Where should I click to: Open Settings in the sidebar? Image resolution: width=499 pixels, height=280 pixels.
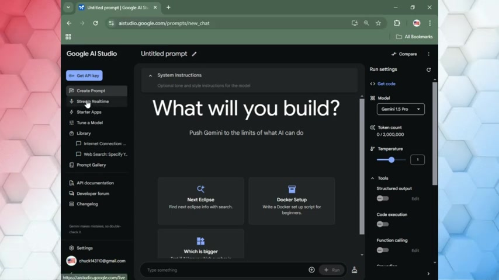pos(81,248)
